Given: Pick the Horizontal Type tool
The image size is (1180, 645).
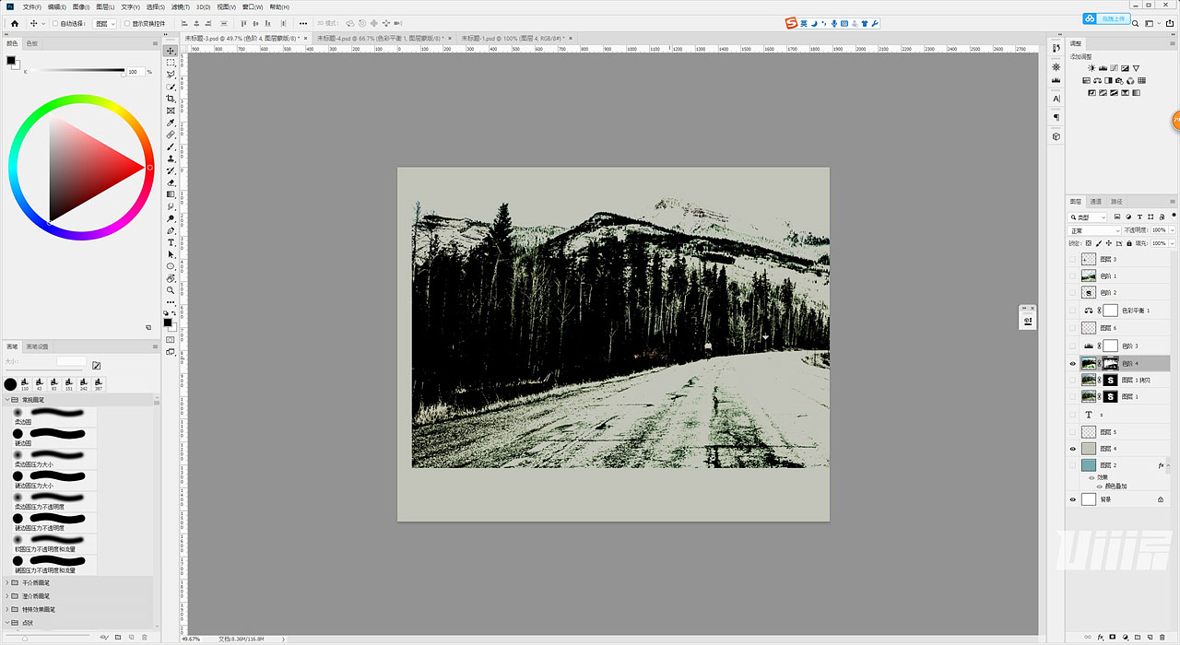Looking at the screenshot, I should pyautogui.click(x=171, y=242).
